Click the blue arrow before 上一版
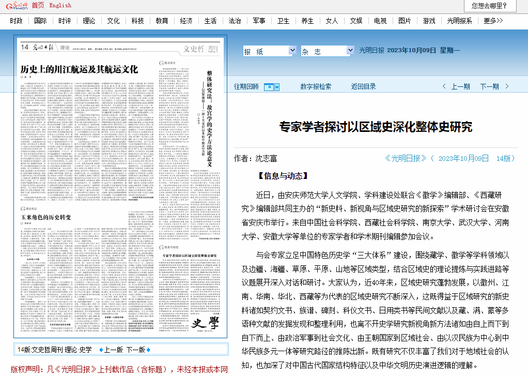 (101, 350)
